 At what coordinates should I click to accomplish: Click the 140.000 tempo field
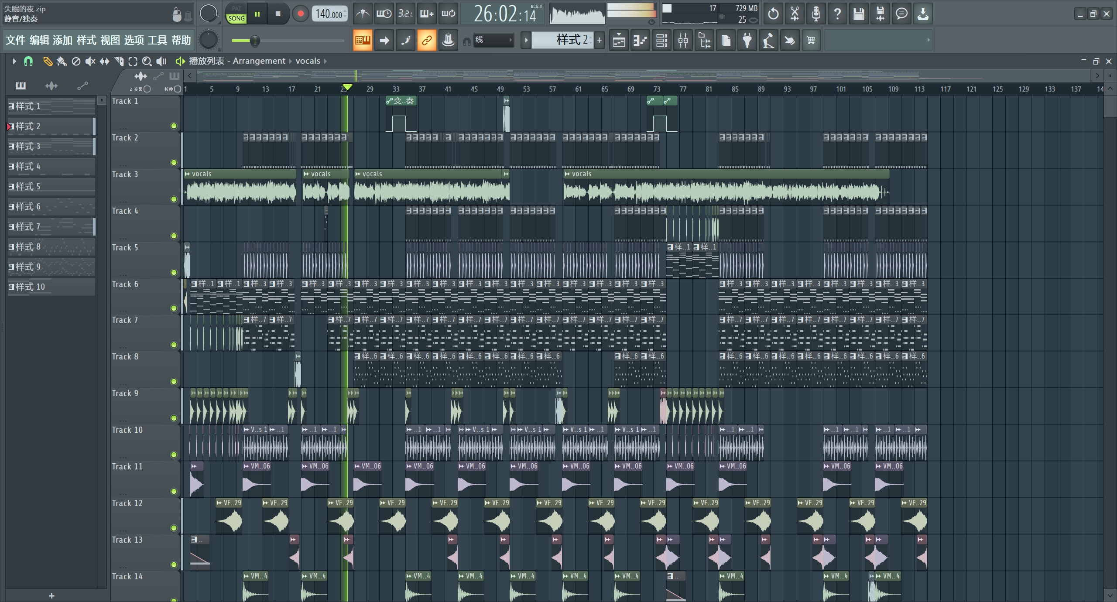click(330, 14)
